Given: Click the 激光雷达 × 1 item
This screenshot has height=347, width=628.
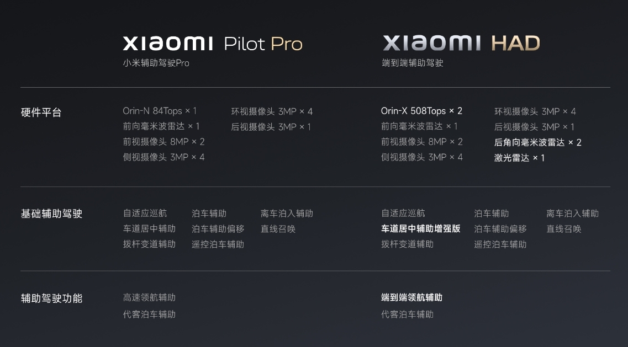Looking at the screenshot, I should (x=519, y=158).
